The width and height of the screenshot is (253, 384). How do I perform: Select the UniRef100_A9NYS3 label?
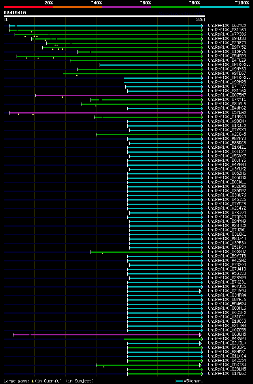click(227, 69)
